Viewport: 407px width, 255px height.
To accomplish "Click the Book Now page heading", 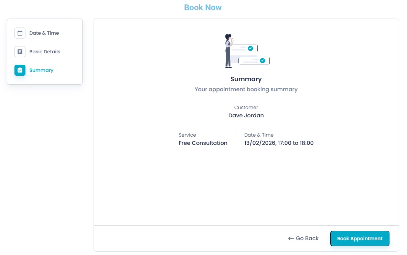I will coord(203,8).
